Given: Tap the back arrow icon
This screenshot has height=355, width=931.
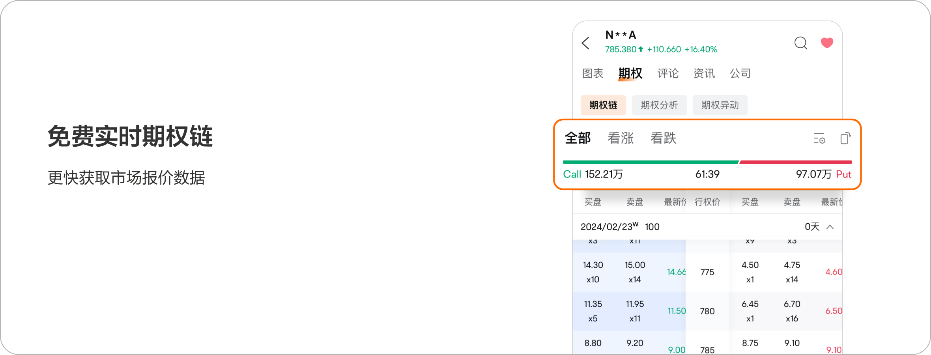Looking at the screenshot, I should pos(586,43).
